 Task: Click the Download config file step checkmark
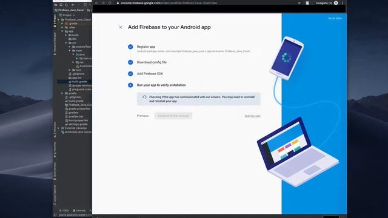coord(130,62)
